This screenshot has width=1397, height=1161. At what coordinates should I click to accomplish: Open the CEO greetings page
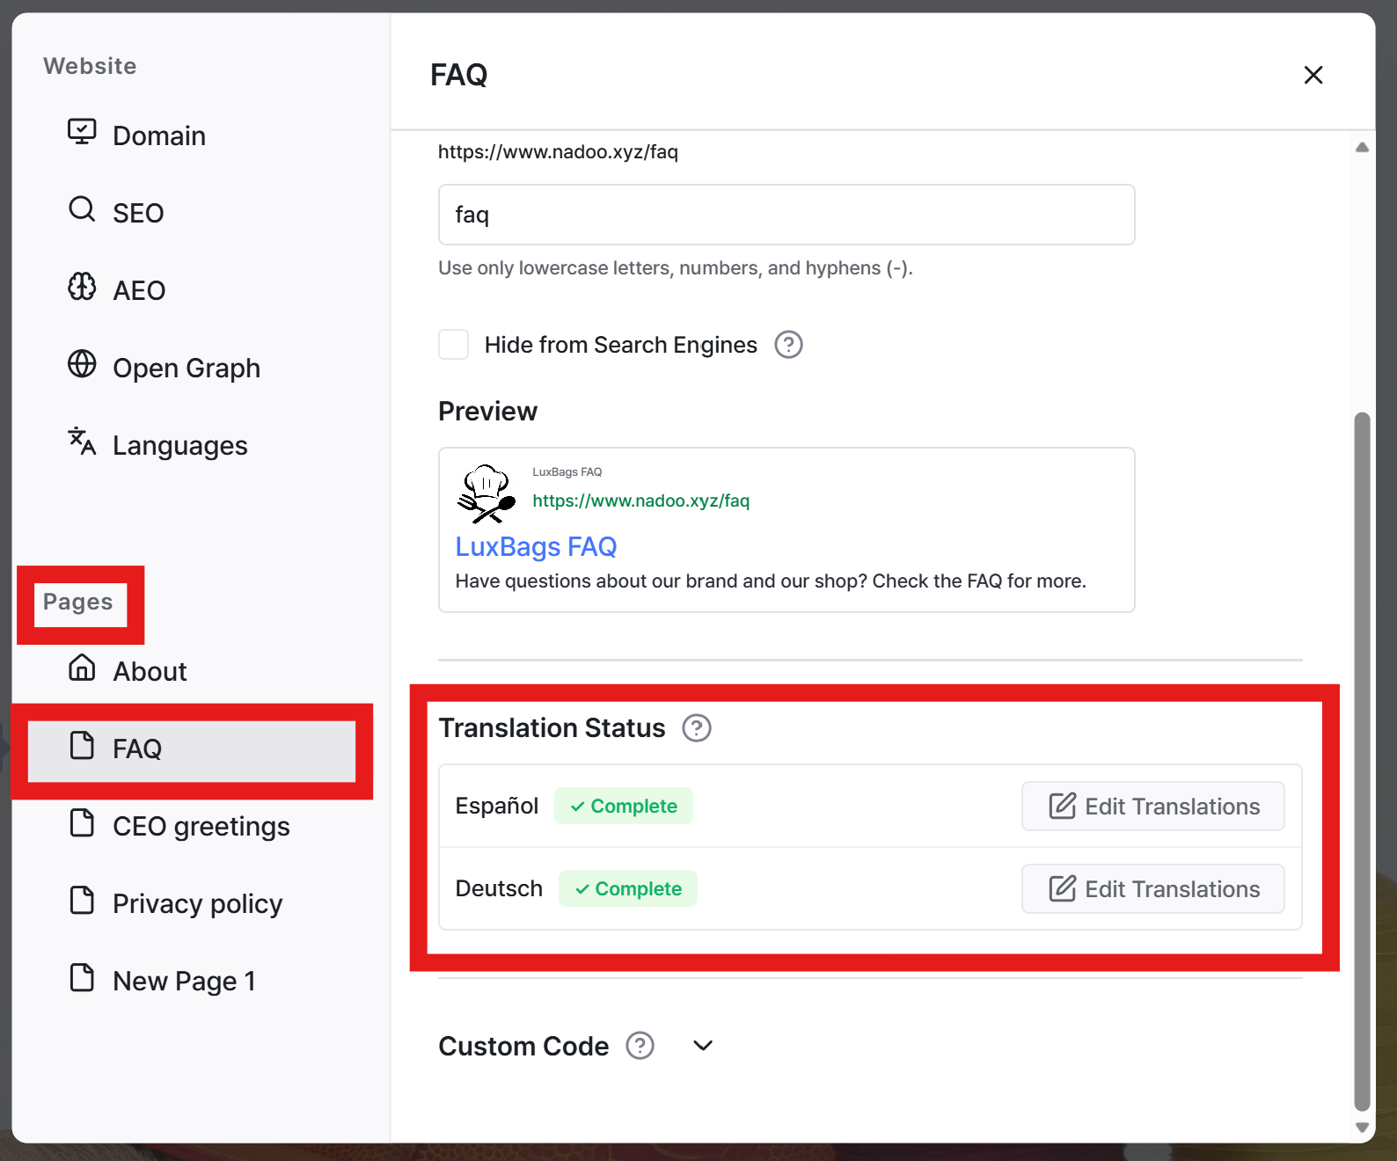pos(201,826)
